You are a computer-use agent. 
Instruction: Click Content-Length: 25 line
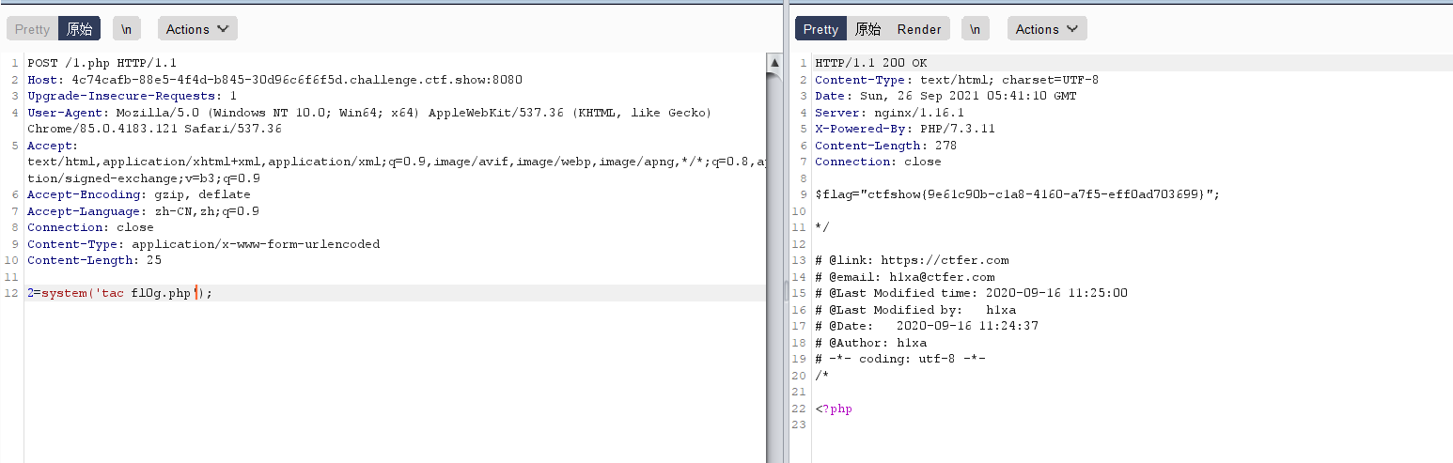click(94, 260)
